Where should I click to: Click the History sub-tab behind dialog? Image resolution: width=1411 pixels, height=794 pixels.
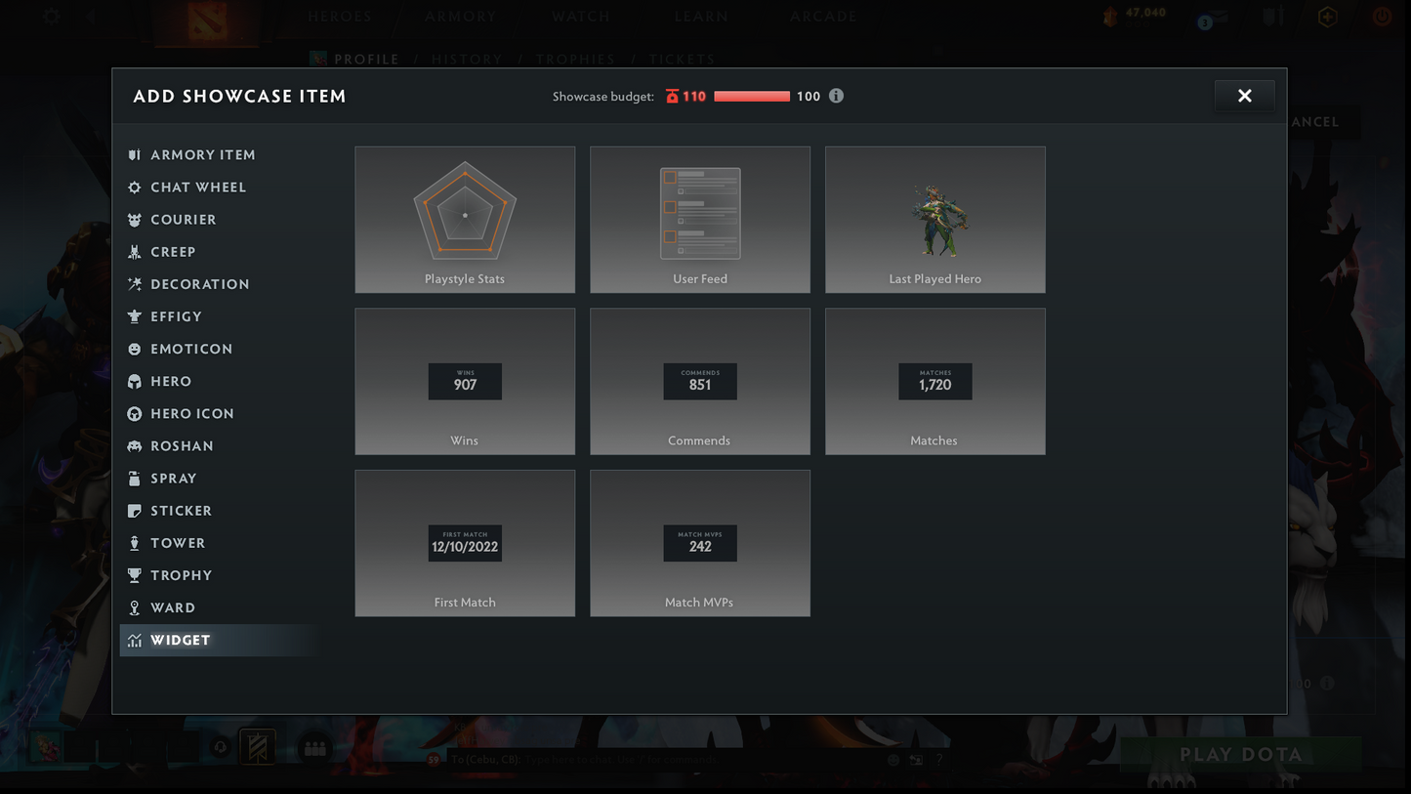pyautogui.click(x=467, y=60)
